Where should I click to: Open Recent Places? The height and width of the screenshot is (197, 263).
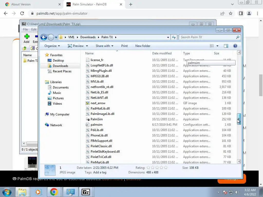pos(62,71)
